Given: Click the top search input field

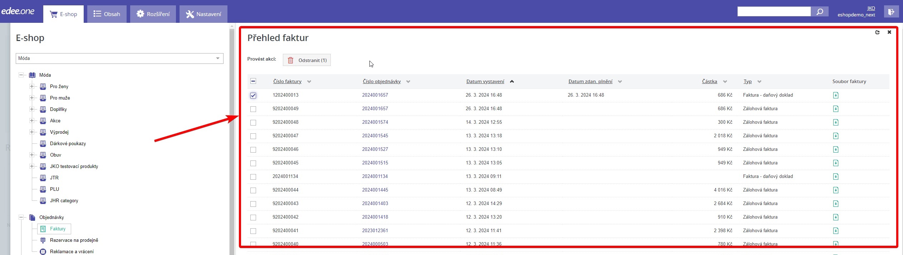Looking at the screenshot, I should [x=774, y=12].
